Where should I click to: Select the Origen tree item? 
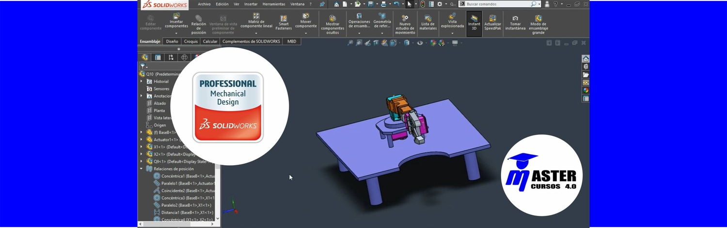pyautogui.click(x=156, y=125)
